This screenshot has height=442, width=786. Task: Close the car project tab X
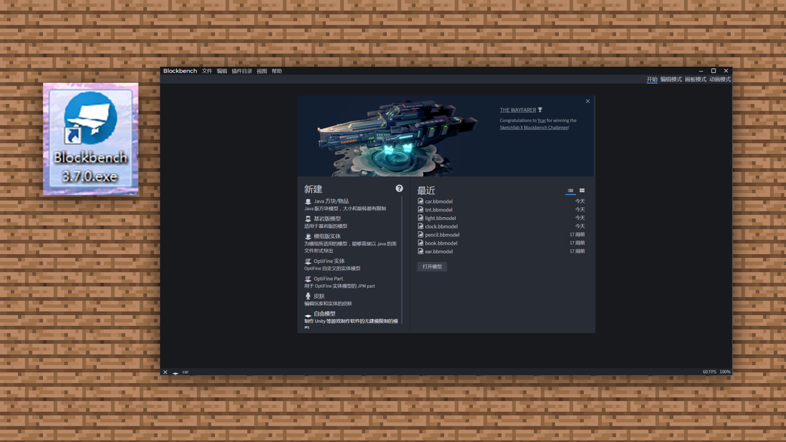(165, 372)
